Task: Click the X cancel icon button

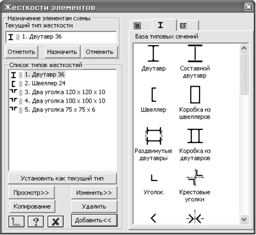Action: tap(55, 221)
